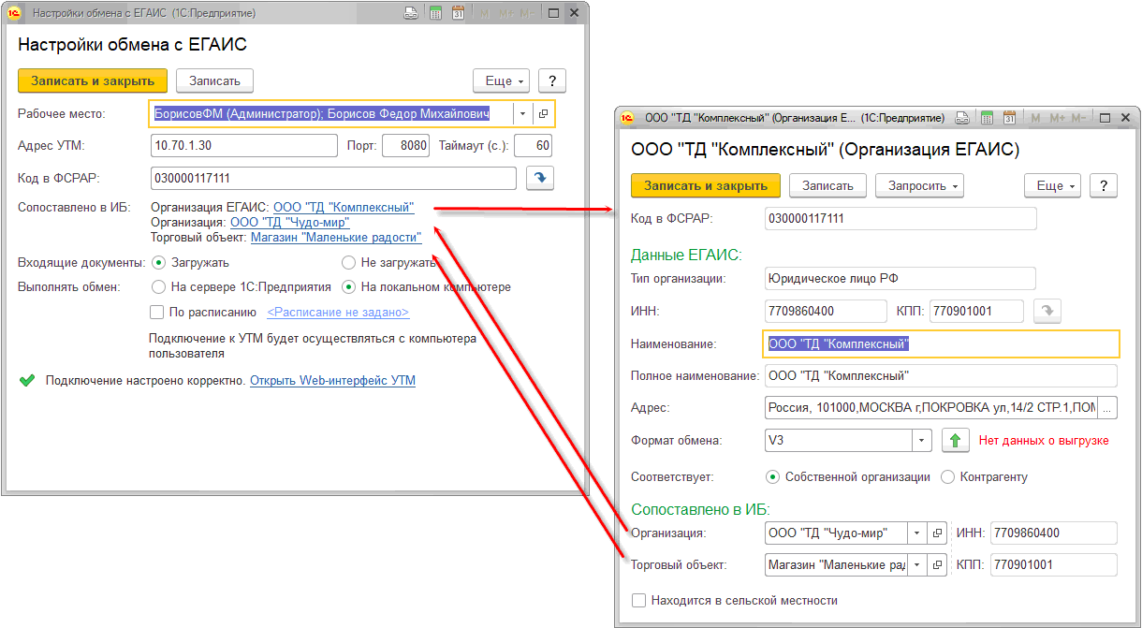Click Наименование field ООО ТД Комплексный
Image resolution: width=1142 pixels, height=628 pixels.
(x=941, y=344)
